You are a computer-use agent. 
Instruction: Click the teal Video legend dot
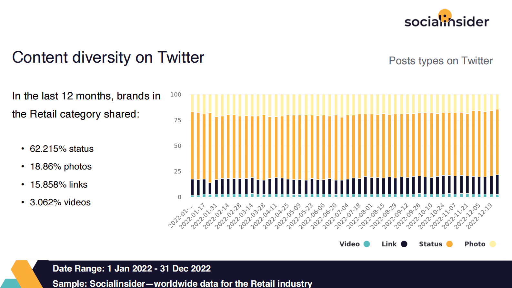point(366,244)
